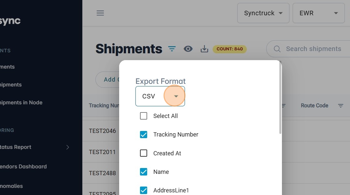Click the download export icon
Image resolution: width=350 pixels, height=195 pixels.
tap(204, 49)
